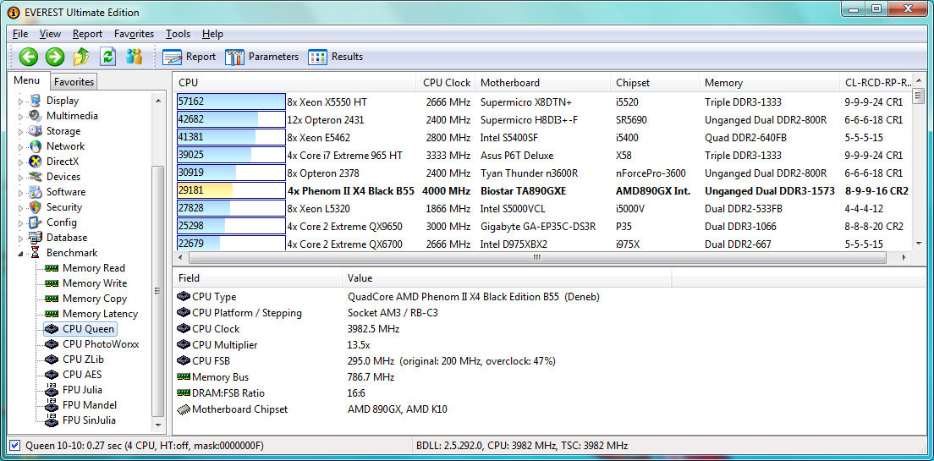Sort by the Memory column header

(770, 83)
